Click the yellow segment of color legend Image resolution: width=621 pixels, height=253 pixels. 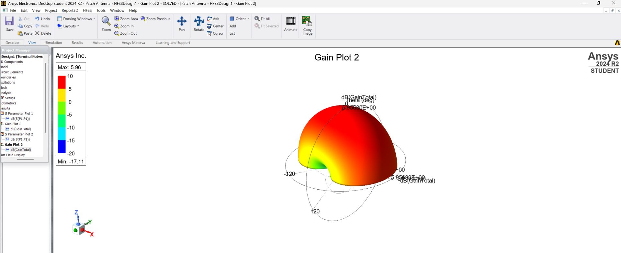(62, 95)
